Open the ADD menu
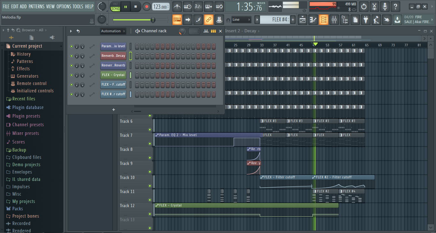Viewport: 436px width, 233px height. coord(23,6)
